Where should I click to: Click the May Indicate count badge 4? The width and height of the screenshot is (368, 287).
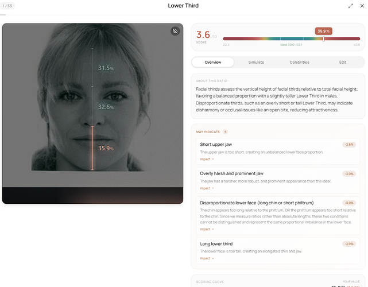click(x=225, y=131)
